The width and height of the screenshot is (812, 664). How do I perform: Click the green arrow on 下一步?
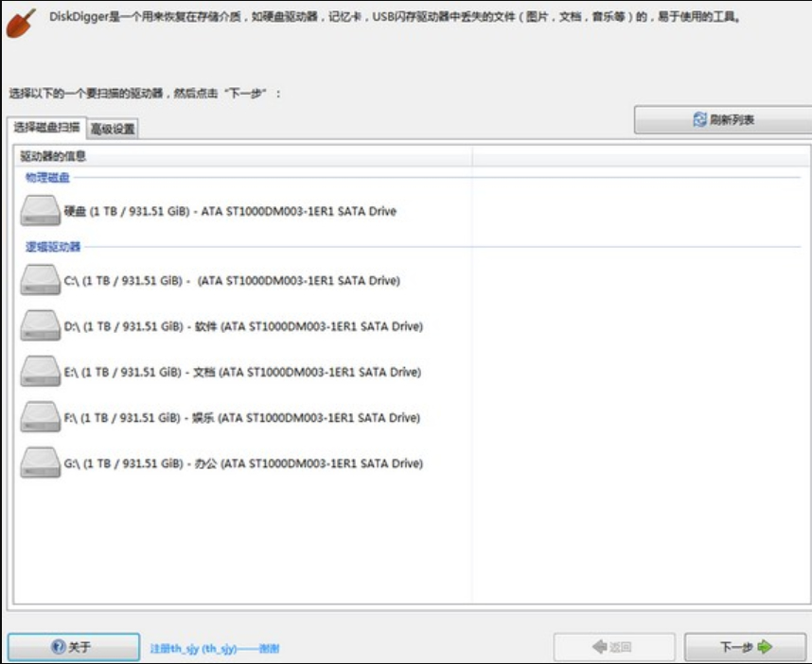765,647
